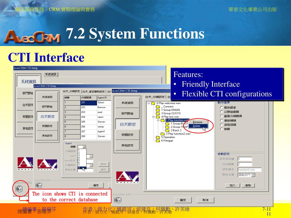
Task: Switch to 白天_留言聽取設定 tab in middle window
Action: (x=93, y=92)
